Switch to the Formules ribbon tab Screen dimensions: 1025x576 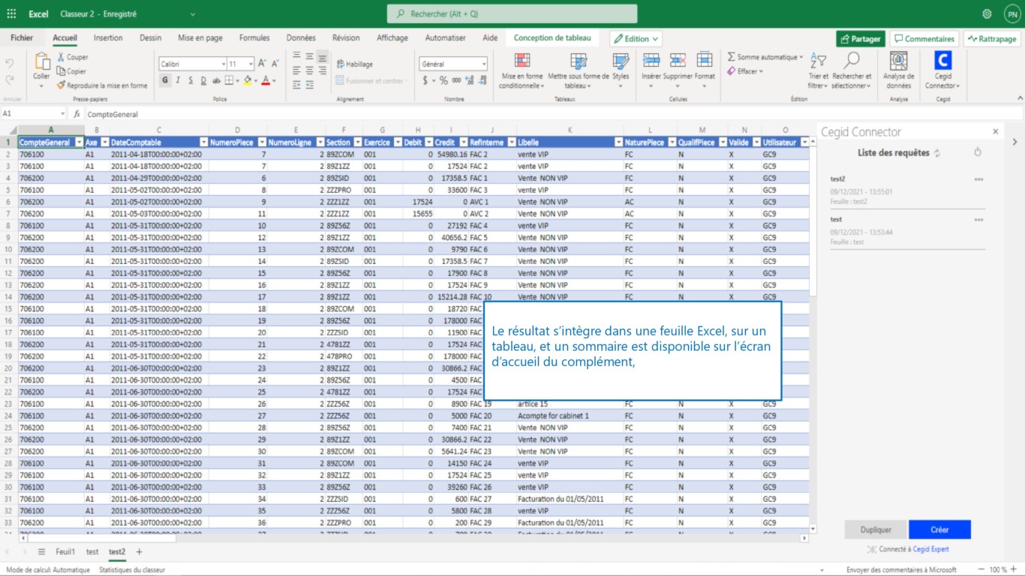pos(254,38)
